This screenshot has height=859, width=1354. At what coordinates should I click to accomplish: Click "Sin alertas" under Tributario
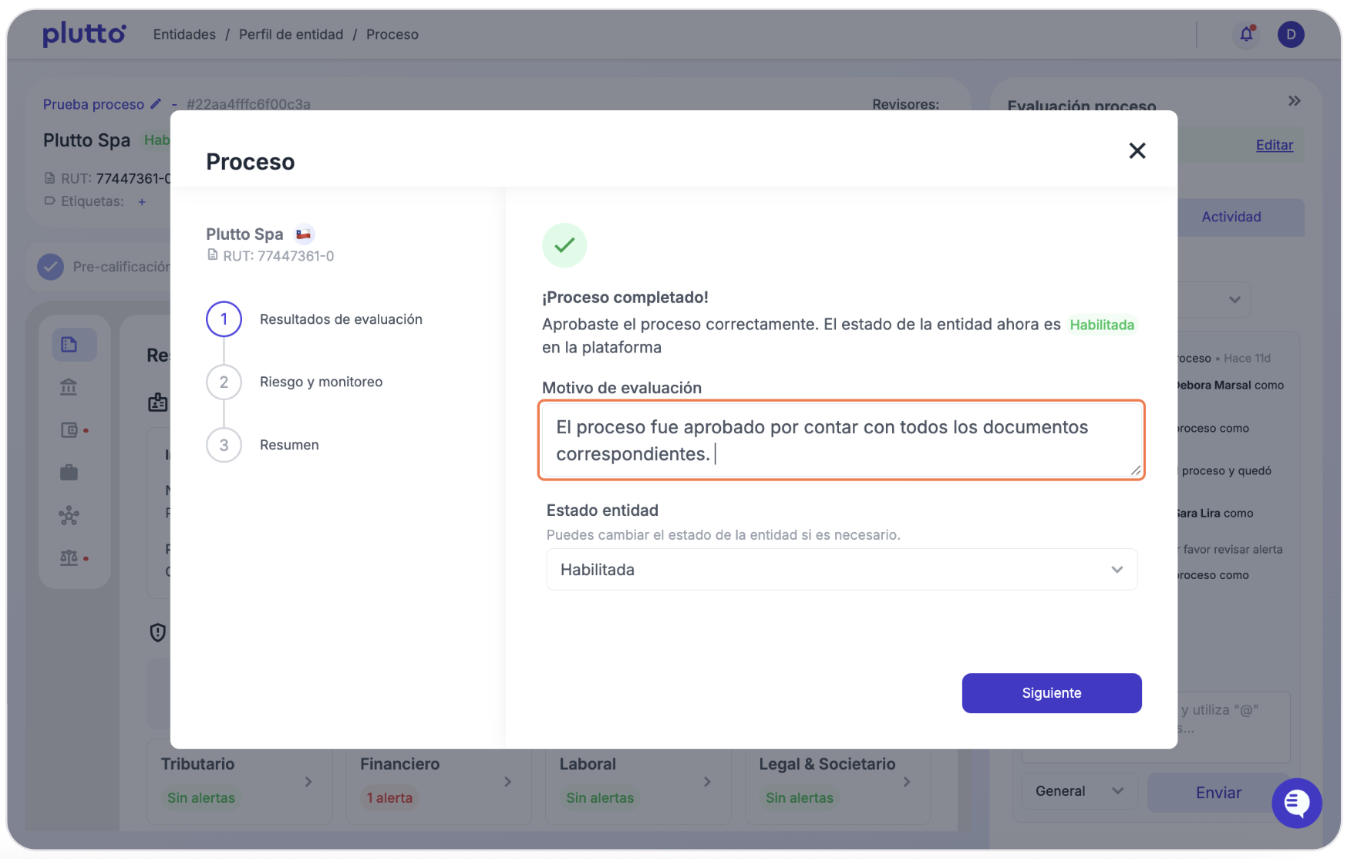click(201, 798)
